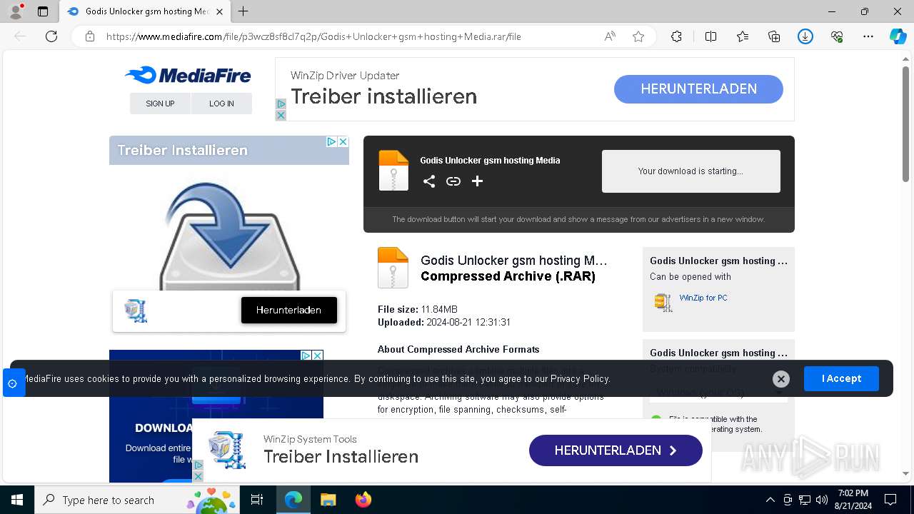This screenshot has height=514, width=914.
Task: Click the Your download is starting button
Action: click(x=691, y=171)
